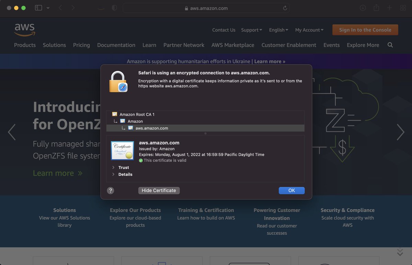Go to next carousel slide arrow
412x265 pixels.
pyautogui.click(x=401, y=132)
